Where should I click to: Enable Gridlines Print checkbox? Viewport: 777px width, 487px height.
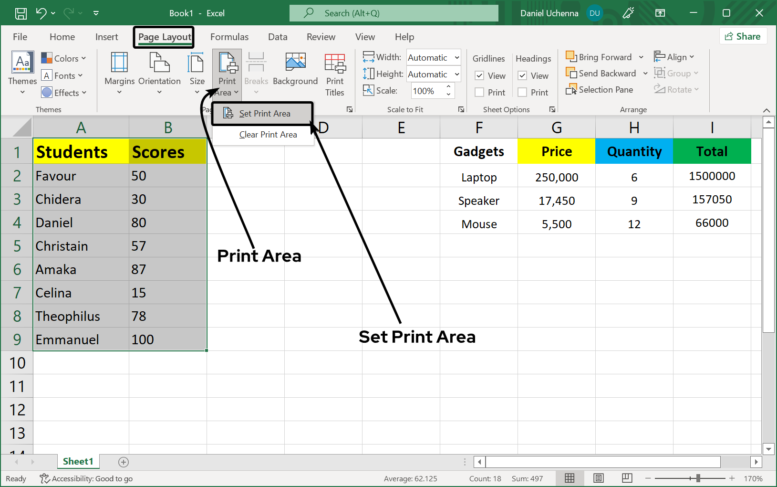[x=479, y=92]
